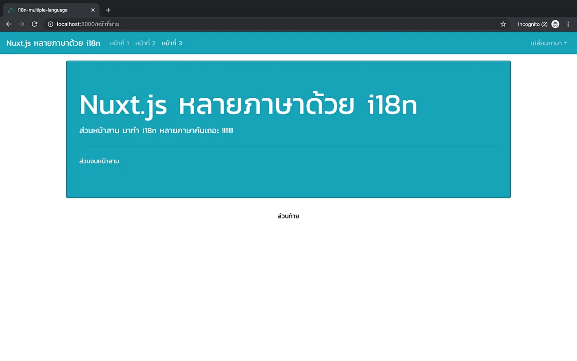Navigate to หน้าที่ 2
Viewport: 577px width, 361px height.
[145, 43]
